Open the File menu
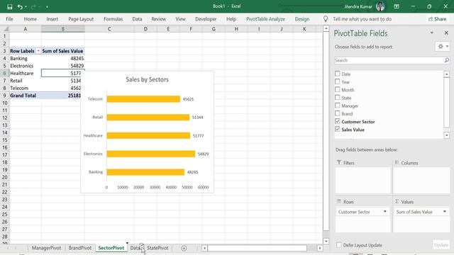The height and width of the screenshot is (255, 454). (9, 19)
